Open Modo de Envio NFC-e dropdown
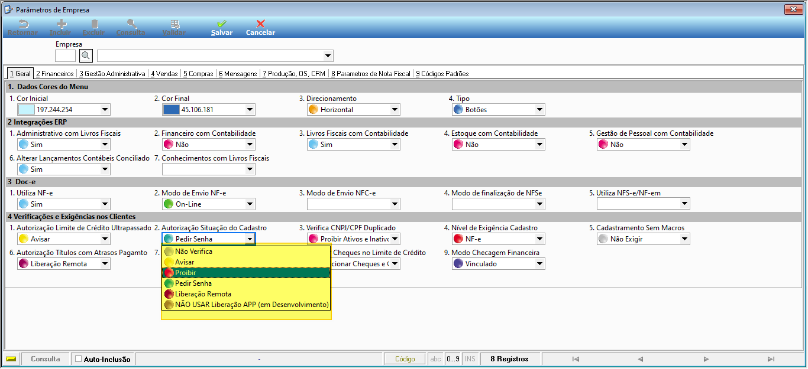This screenshot has width=808, height=369. click(395, 204)
